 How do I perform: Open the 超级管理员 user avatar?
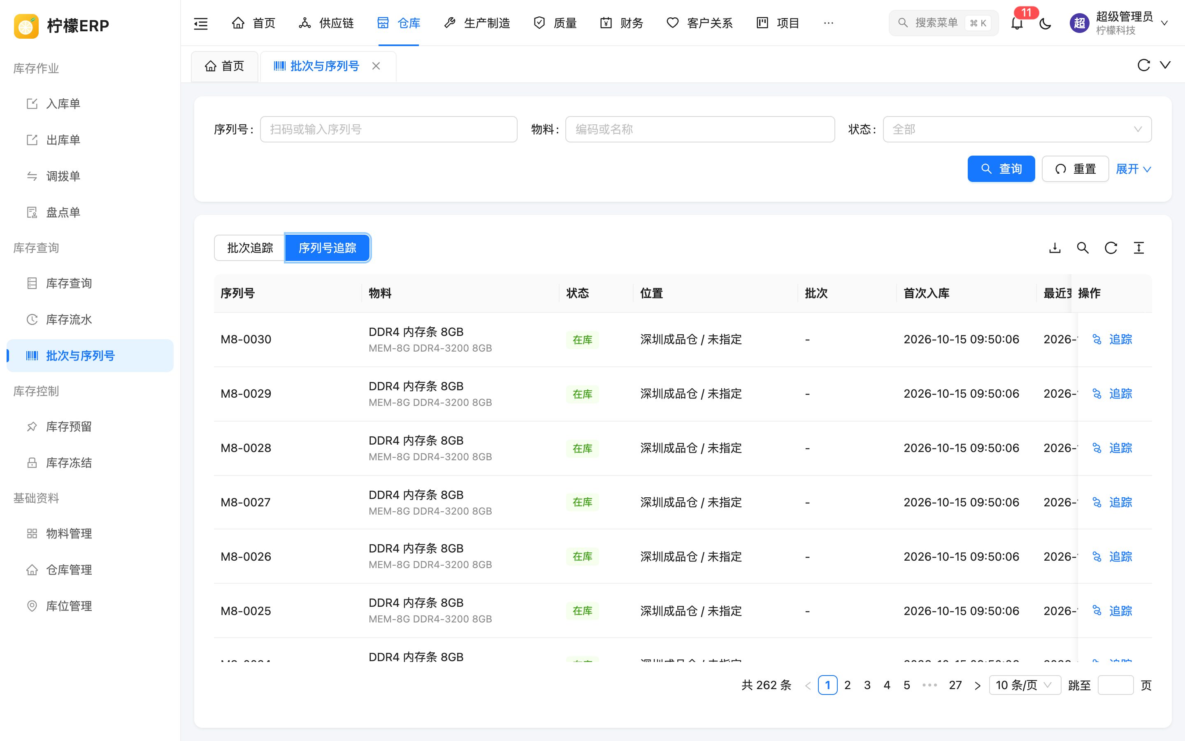1079,23
